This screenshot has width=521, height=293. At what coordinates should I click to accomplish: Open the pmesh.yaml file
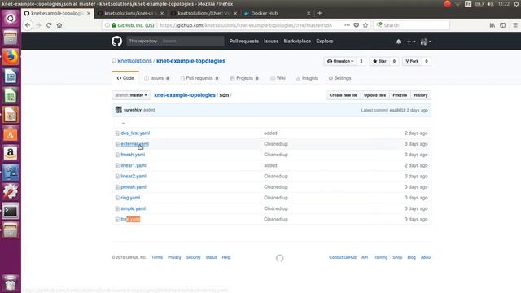click(x=134, y=187)
